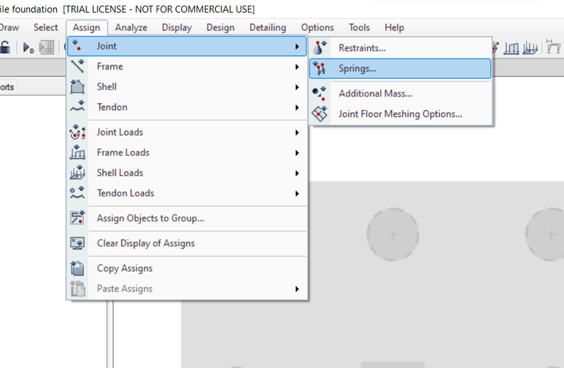Image resolution: width=564 pixels, height=368 pixels.
Task: Select Joint Floor Meshing Options
Action: click(400, 114)
